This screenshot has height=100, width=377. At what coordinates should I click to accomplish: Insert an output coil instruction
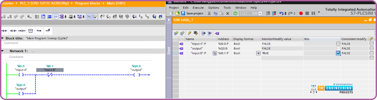pos(22,31)
